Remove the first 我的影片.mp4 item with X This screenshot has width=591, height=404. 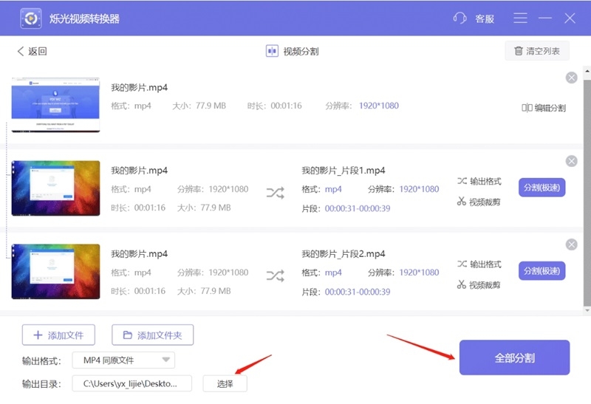571,78
